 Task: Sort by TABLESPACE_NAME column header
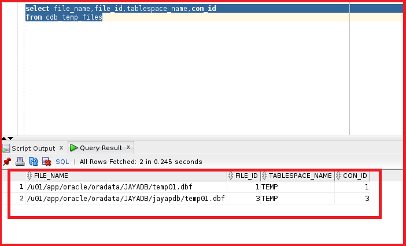point(297,176)
